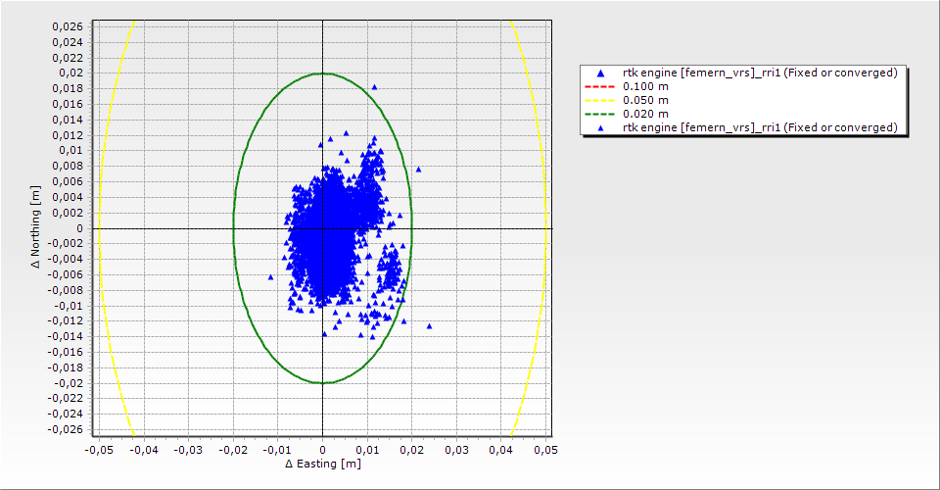Click the 0,05 tick label on Easting axis
This screenshot has height=490, width=940.
pyautogui.click(x=543, y=449)
